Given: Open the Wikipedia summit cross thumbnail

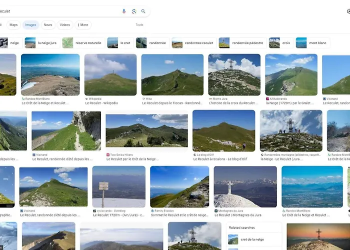Looking at the screenshot, I should coord(110,75).
